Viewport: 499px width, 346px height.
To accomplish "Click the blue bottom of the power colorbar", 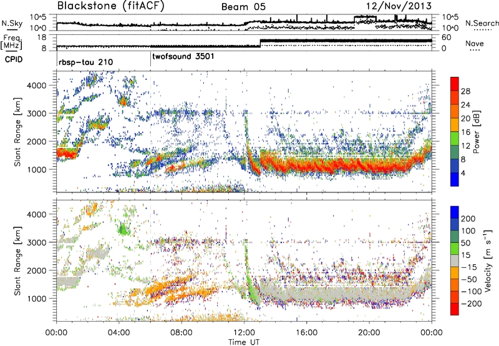I will (x=455, y=179).
